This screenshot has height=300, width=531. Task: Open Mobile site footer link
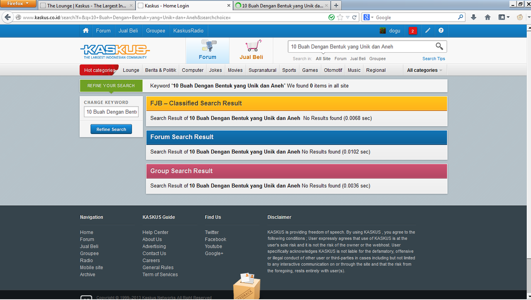tap(91, 268)
